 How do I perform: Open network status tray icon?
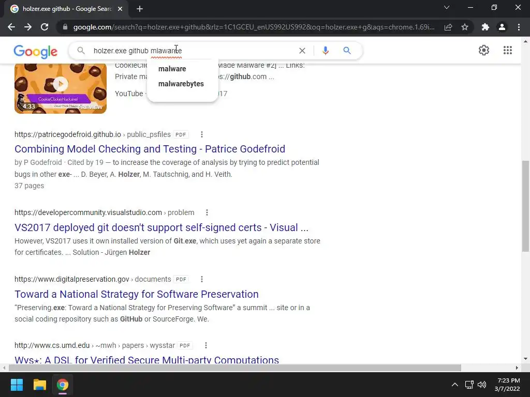(x=469, y=385)
